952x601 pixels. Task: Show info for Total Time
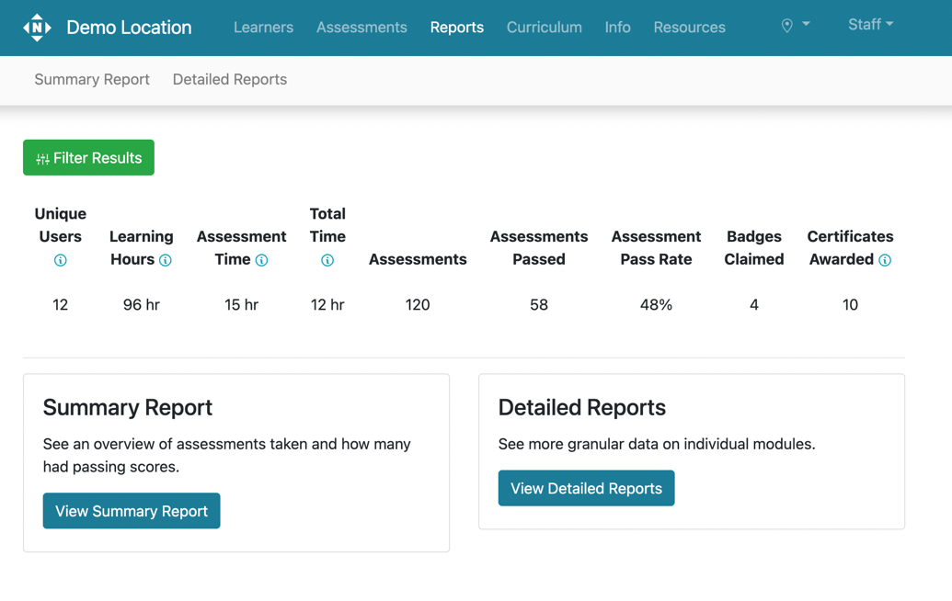coord(327,260)
